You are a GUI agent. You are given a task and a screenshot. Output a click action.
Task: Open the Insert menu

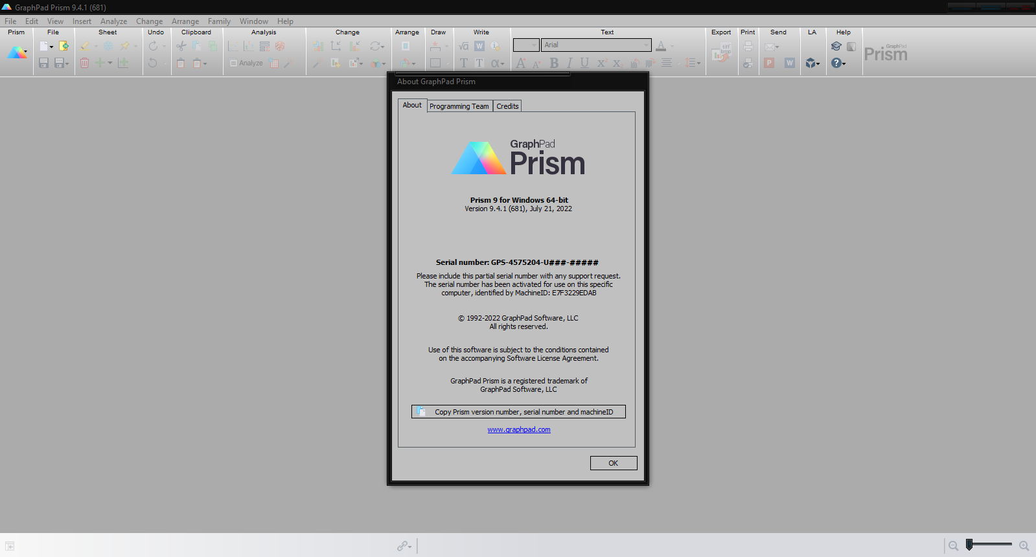pyautogui.click(x=82, y=21)
